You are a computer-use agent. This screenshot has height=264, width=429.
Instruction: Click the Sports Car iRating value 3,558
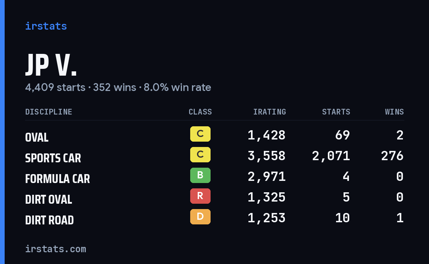tap(267, 156)
